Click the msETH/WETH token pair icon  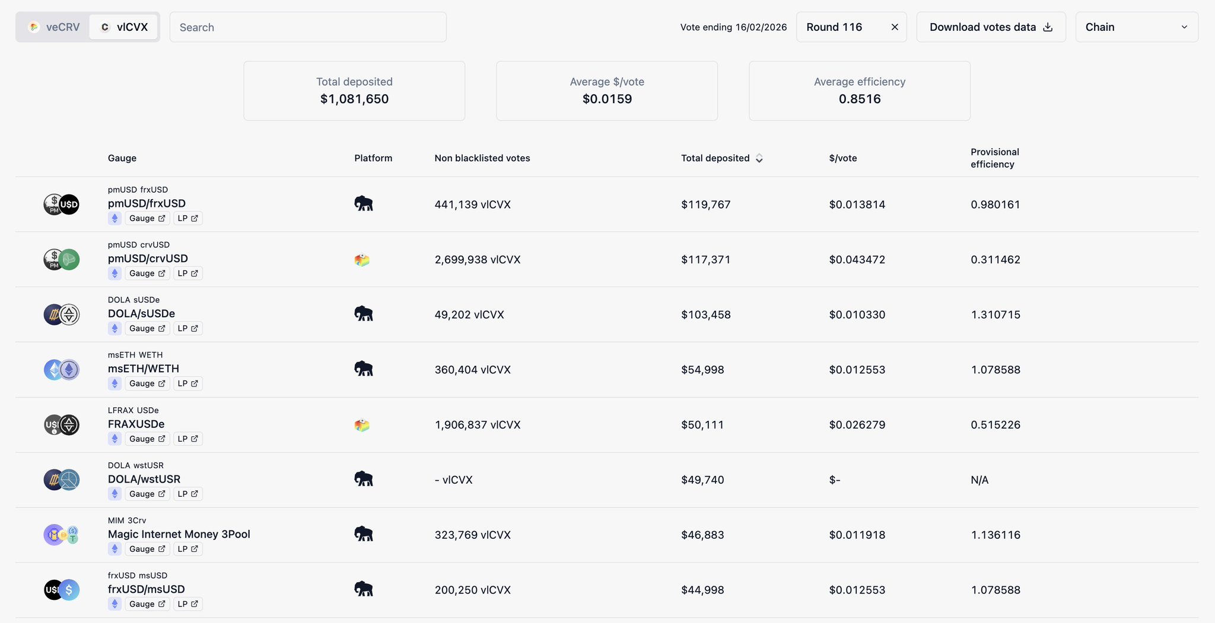62,370
